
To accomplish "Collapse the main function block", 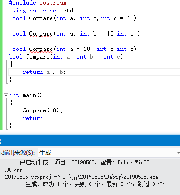I will tap(6, 96).
